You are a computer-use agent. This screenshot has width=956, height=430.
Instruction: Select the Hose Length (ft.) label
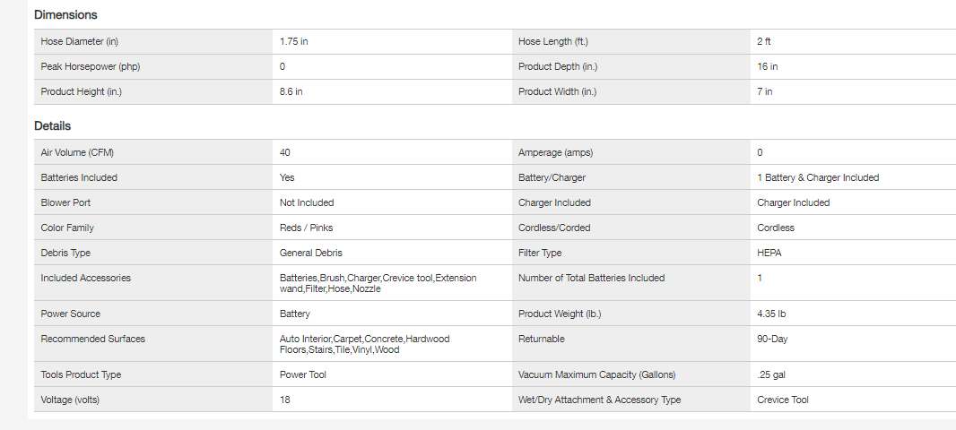tap(553, 41)
